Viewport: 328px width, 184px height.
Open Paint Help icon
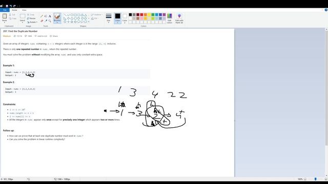[326, 10]
